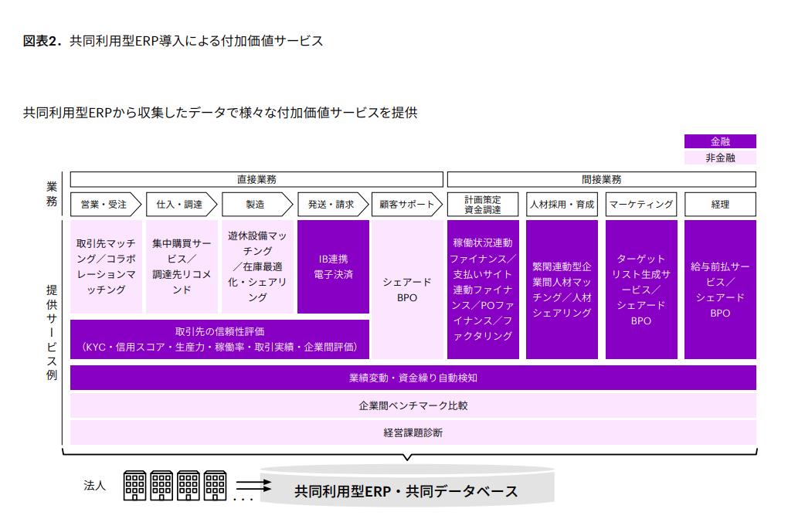
Task: Select the 製造 process arrow
Action: pos(256,205)
